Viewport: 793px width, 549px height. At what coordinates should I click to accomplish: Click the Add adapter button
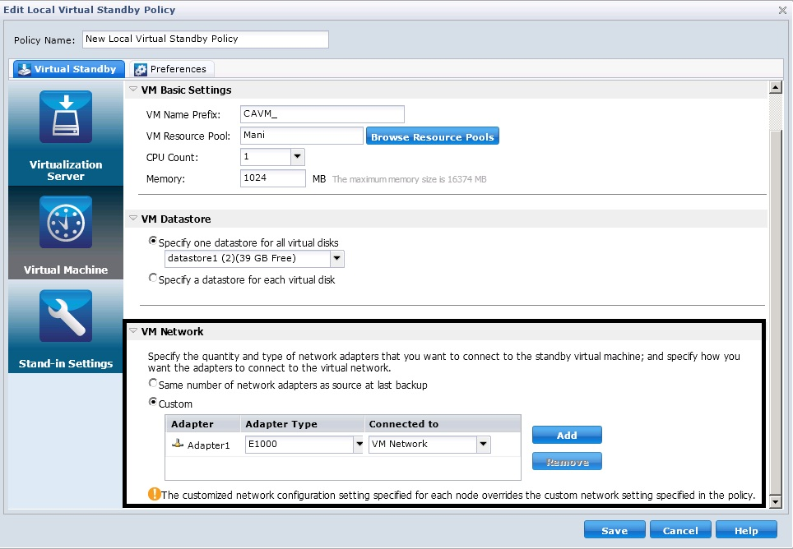click(x=567, y=435)
